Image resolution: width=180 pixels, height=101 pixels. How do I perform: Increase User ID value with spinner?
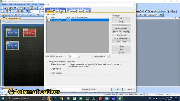(x=79, y=56)
